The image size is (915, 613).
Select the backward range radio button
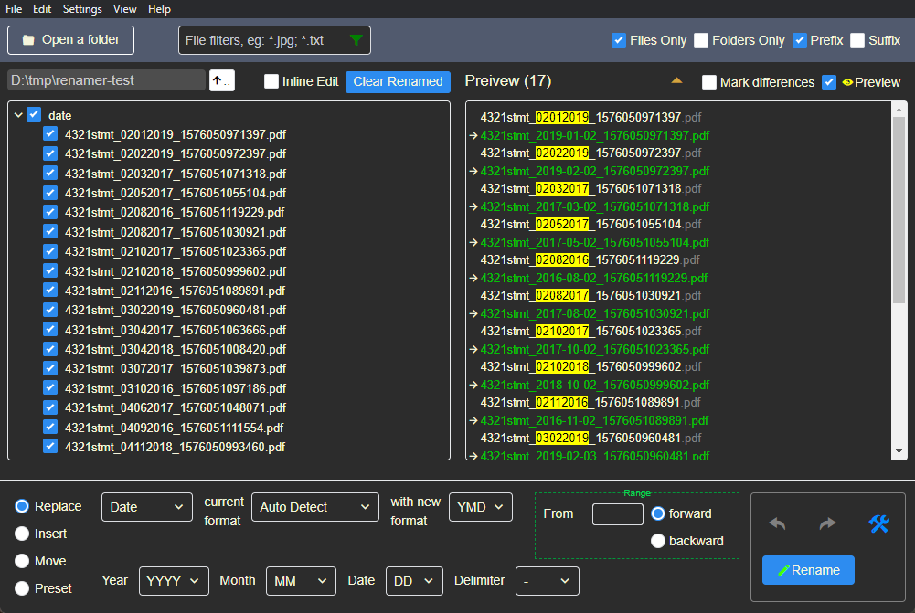pos(658,541)
